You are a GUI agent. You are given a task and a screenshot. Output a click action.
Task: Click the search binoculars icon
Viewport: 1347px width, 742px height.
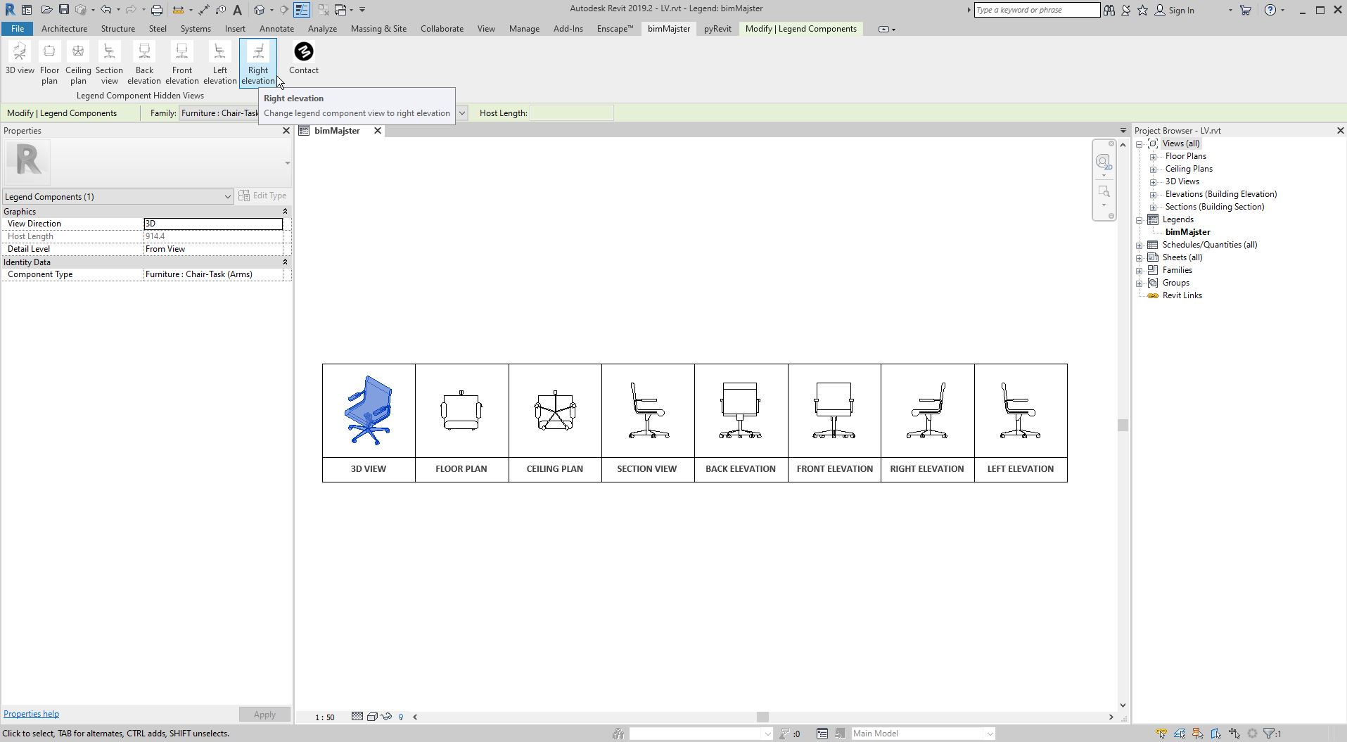(1109, 10)
